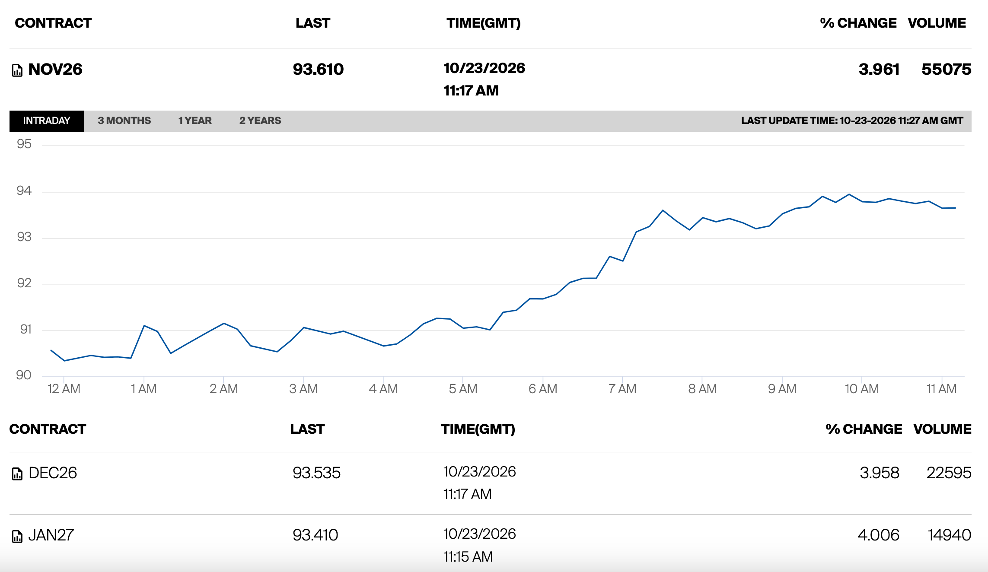Click the NOV26 last price 93.610
The height and width of the screenshot is (572, 988).
point(318,69)
